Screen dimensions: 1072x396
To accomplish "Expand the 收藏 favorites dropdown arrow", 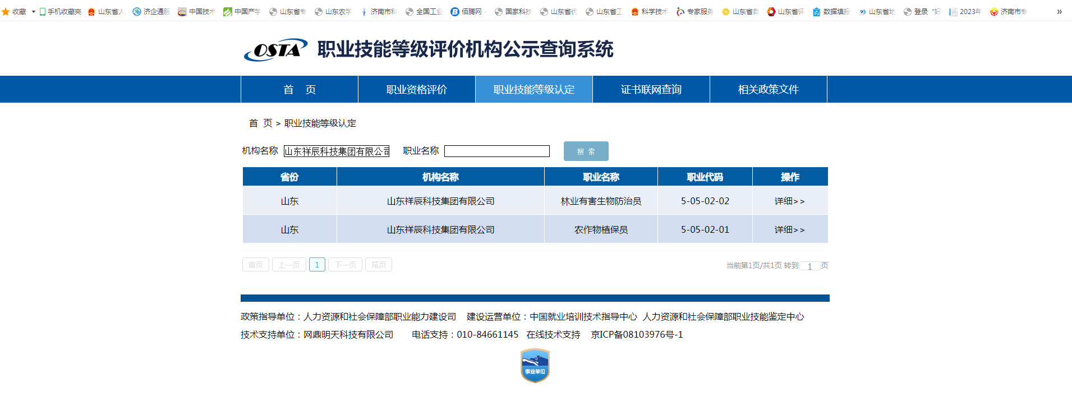I will [x=33, y=11].
